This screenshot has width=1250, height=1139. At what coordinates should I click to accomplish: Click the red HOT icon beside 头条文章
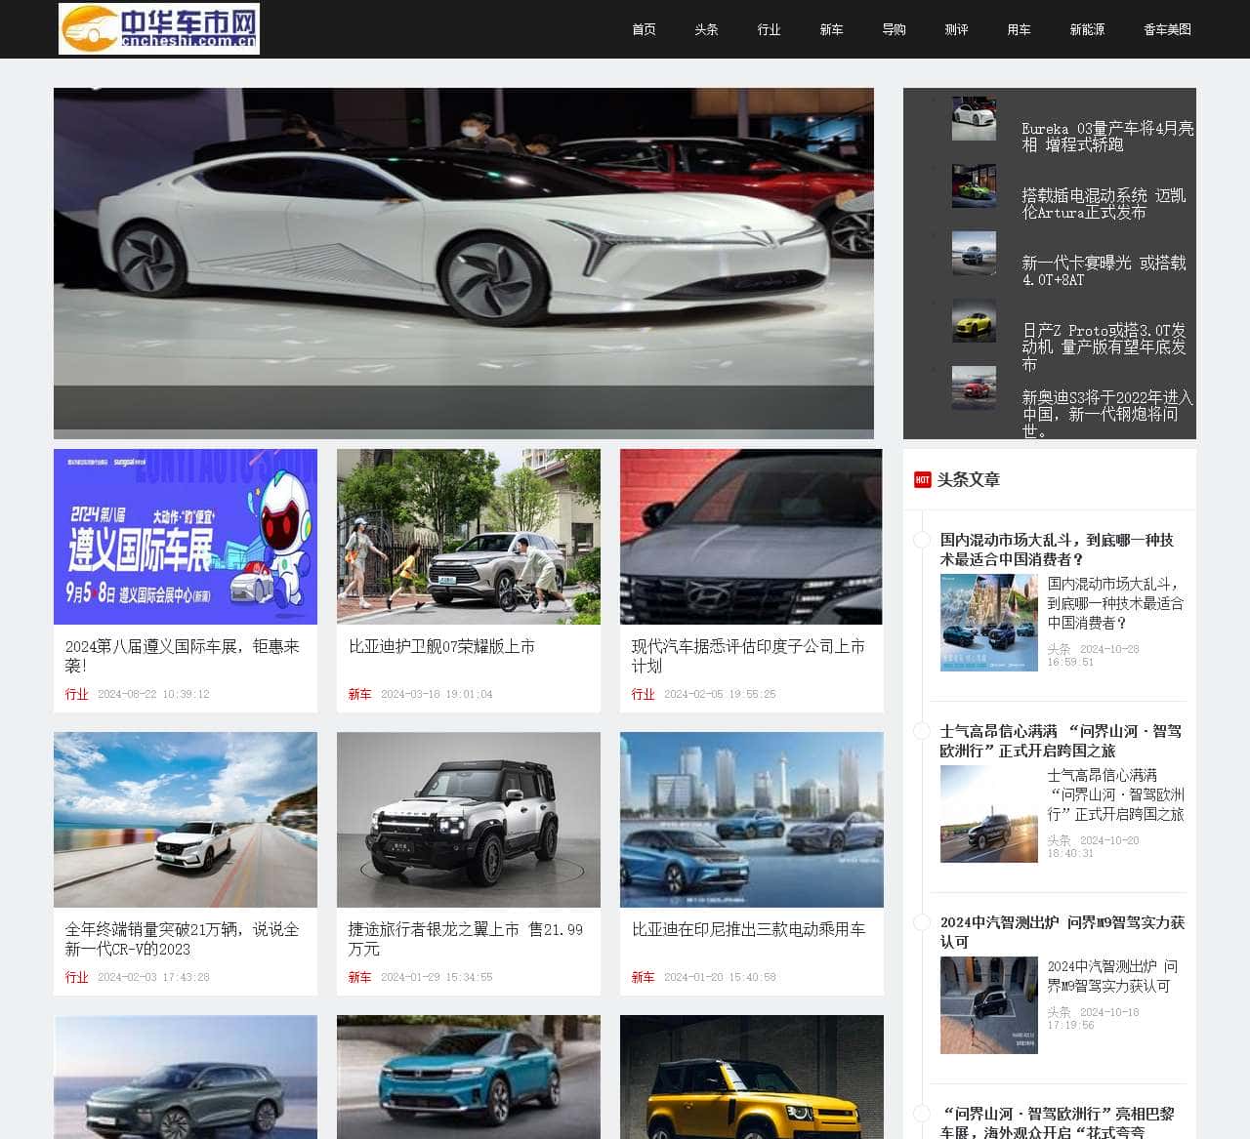point(922,479)
